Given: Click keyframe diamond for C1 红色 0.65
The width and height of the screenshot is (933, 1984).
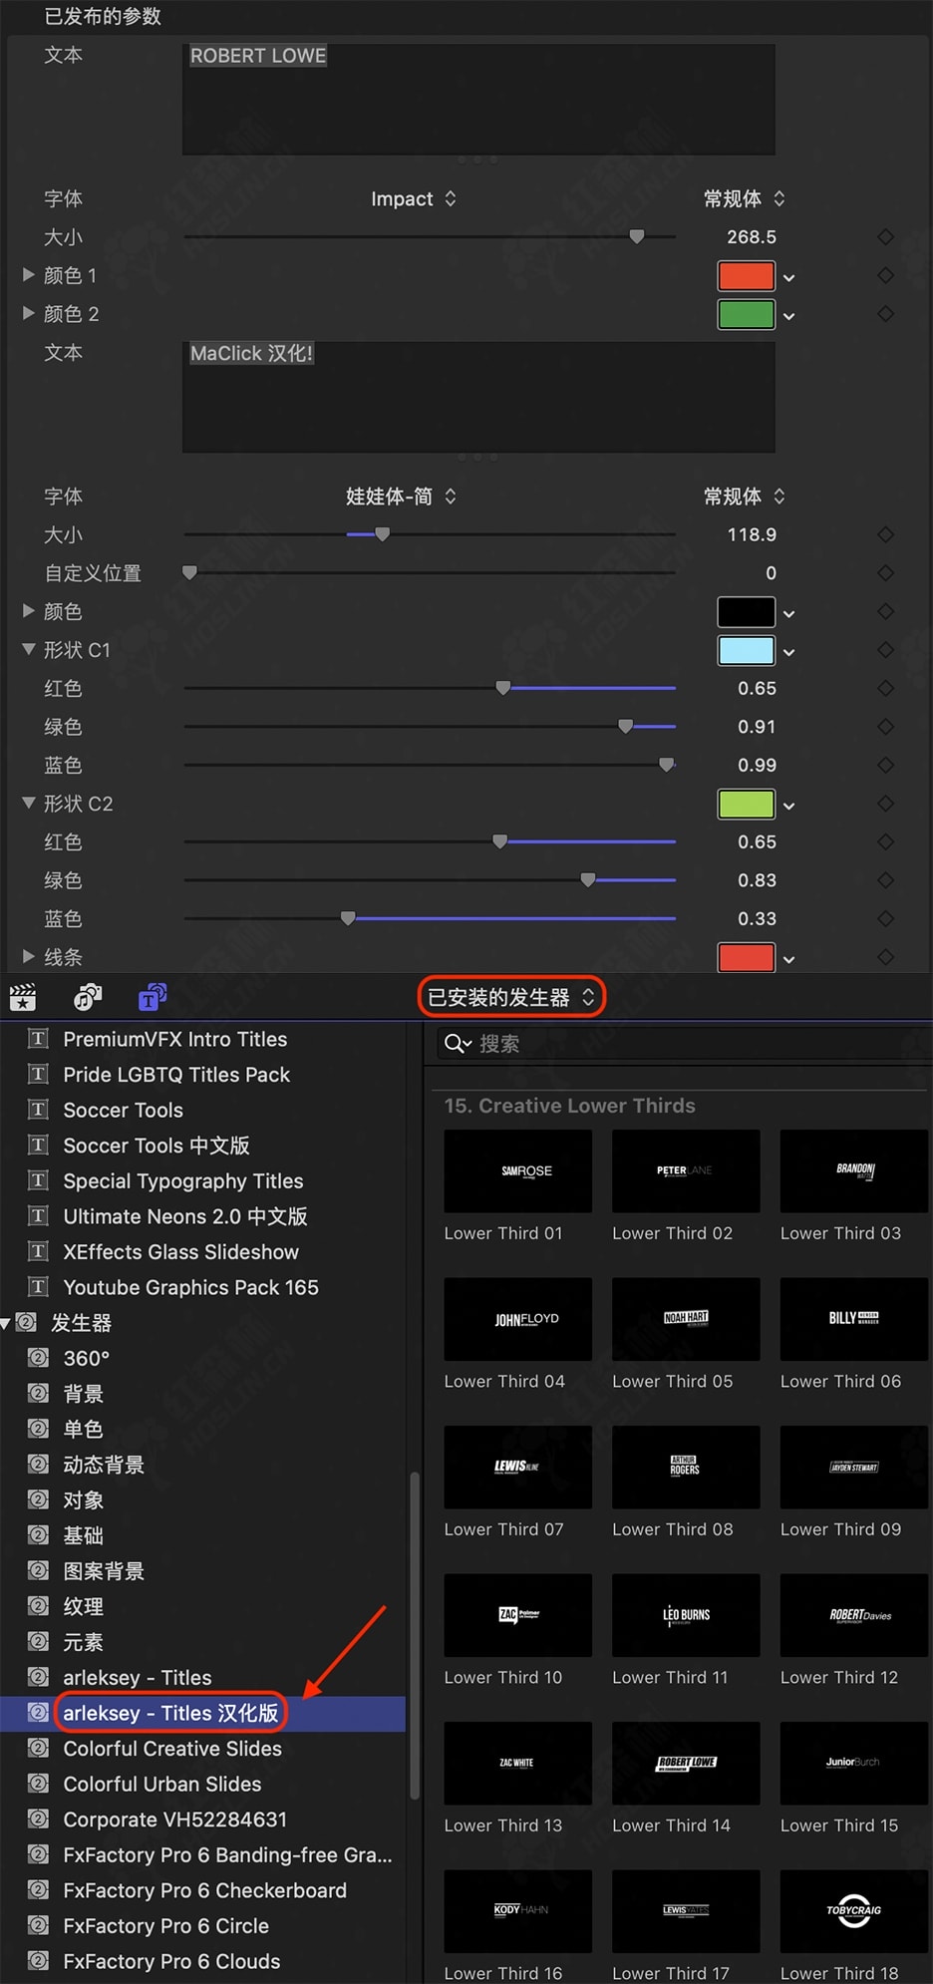Looking at the screenshot, I should pos(885,688).
